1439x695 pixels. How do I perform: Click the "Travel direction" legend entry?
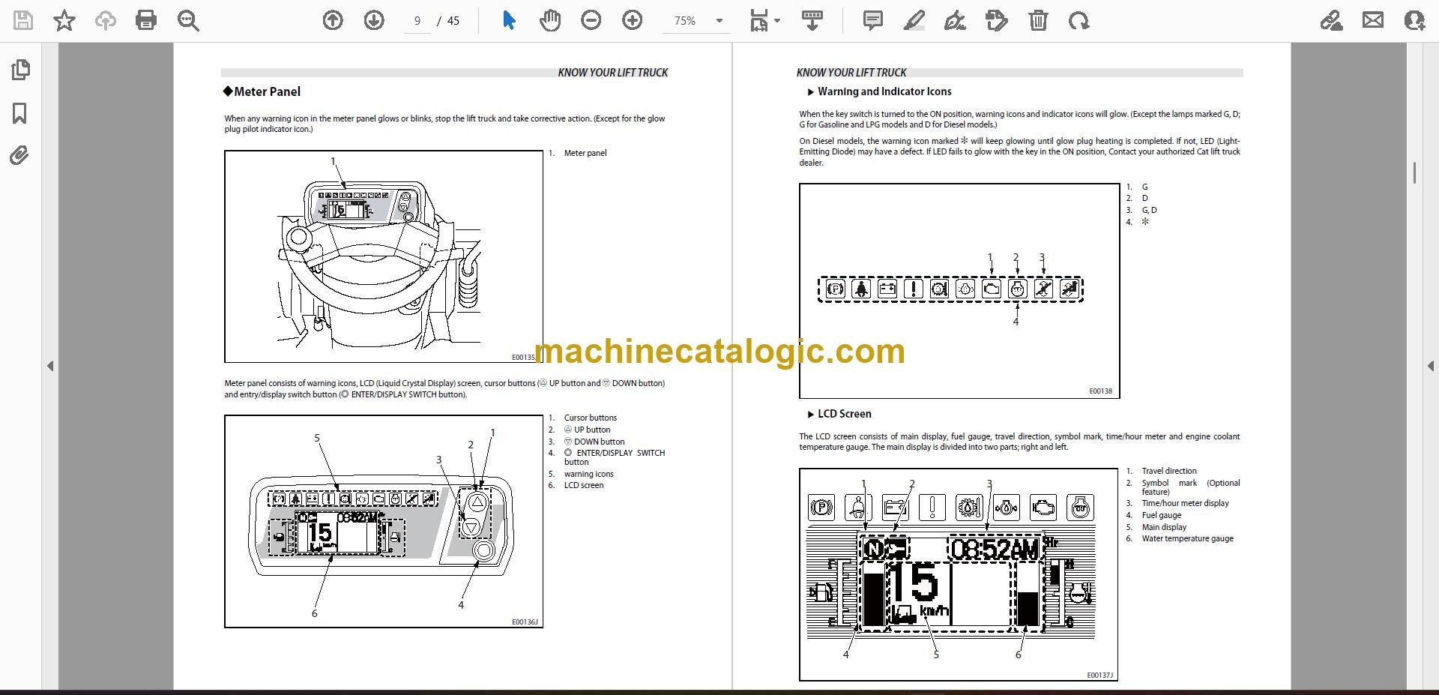click(1169, 471)
